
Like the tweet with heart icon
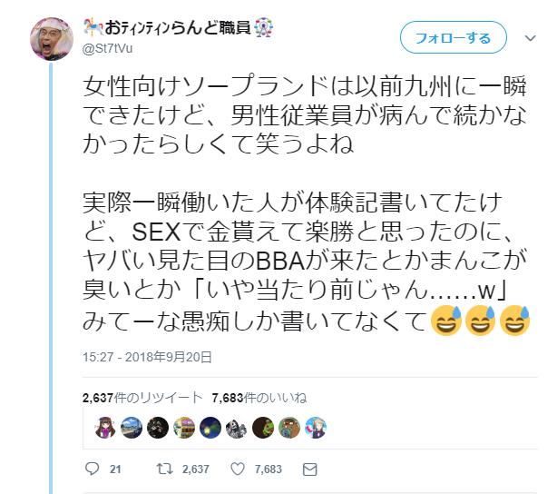click(238, 469)
